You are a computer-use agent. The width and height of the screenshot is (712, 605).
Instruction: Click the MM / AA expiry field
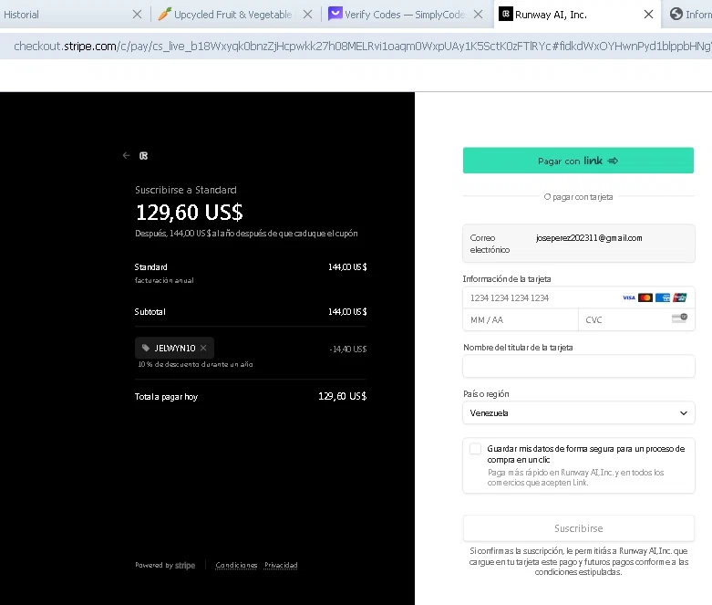click(x=521, y=319)
